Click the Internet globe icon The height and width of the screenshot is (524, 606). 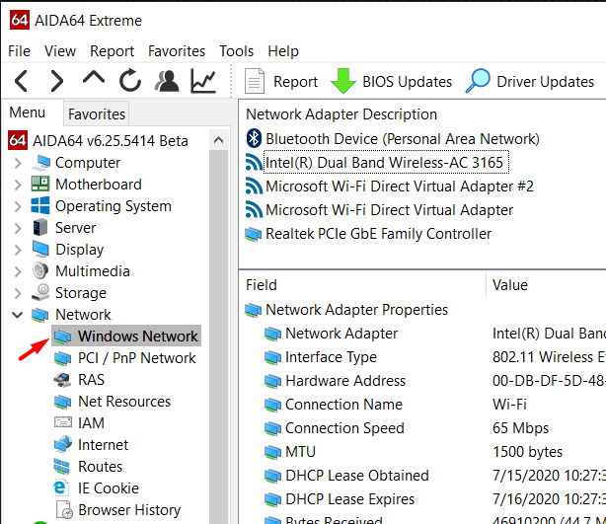(x=62, y=444)
